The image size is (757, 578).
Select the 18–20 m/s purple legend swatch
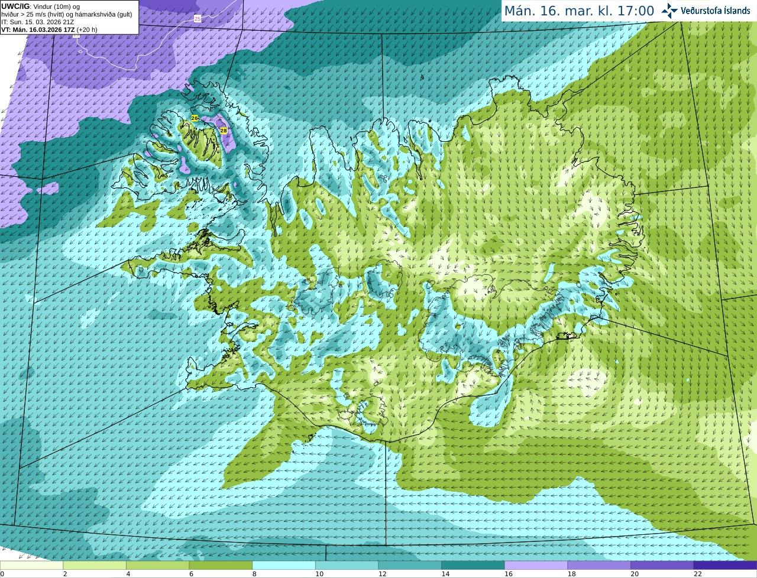599,565
